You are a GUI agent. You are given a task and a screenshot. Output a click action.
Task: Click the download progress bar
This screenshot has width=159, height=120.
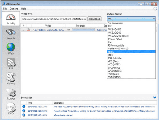pyautogui.click(x=83, y=30)
